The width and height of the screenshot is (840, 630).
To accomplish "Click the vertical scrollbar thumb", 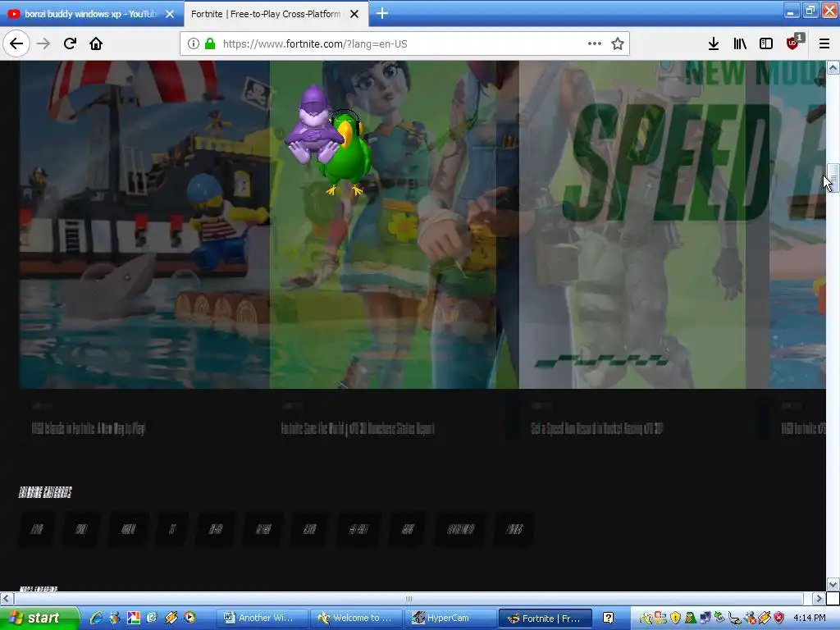I will click(x=833, y=178).
